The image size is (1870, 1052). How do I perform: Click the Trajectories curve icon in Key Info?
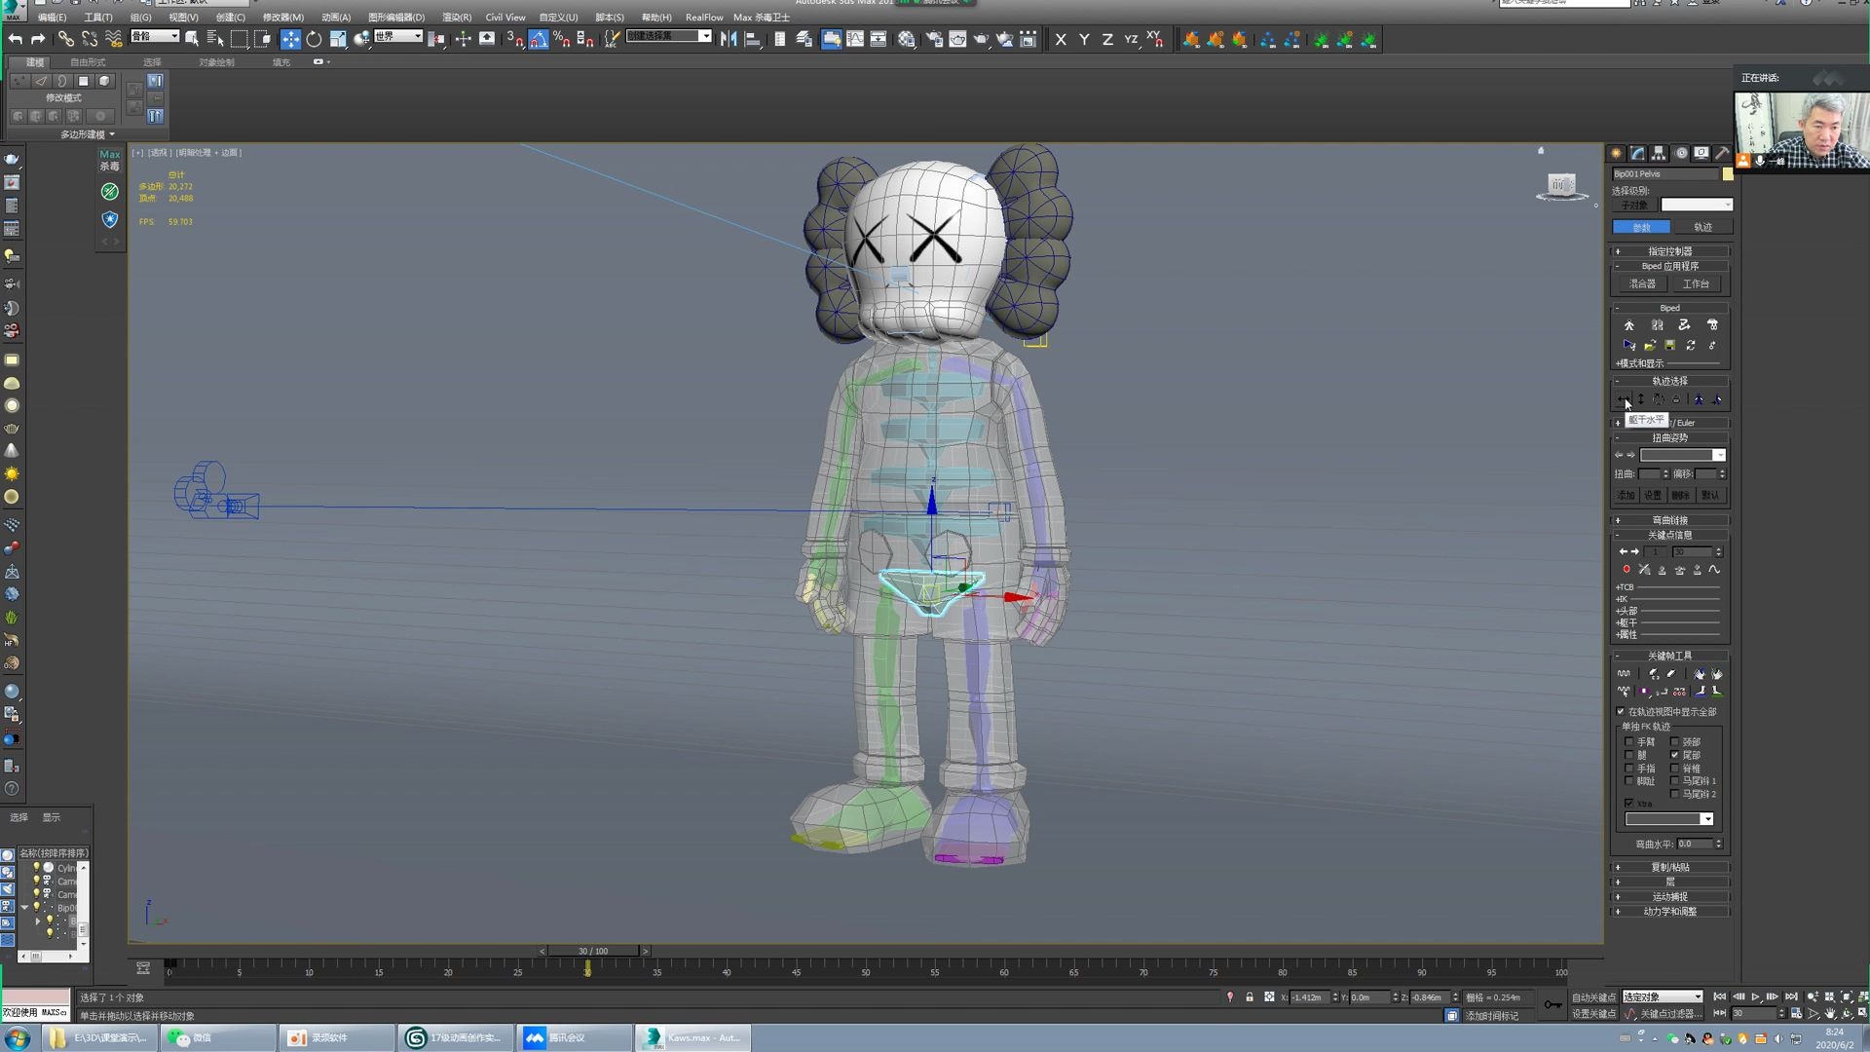click(x=1714, y=570)
